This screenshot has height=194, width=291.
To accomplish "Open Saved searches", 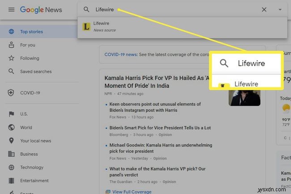I will coord(36,72).
